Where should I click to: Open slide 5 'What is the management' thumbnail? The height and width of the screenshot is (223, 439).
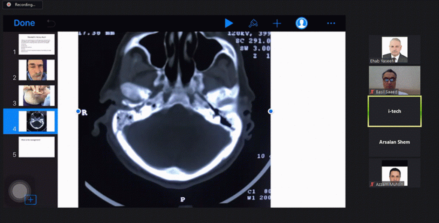[36, 147]
